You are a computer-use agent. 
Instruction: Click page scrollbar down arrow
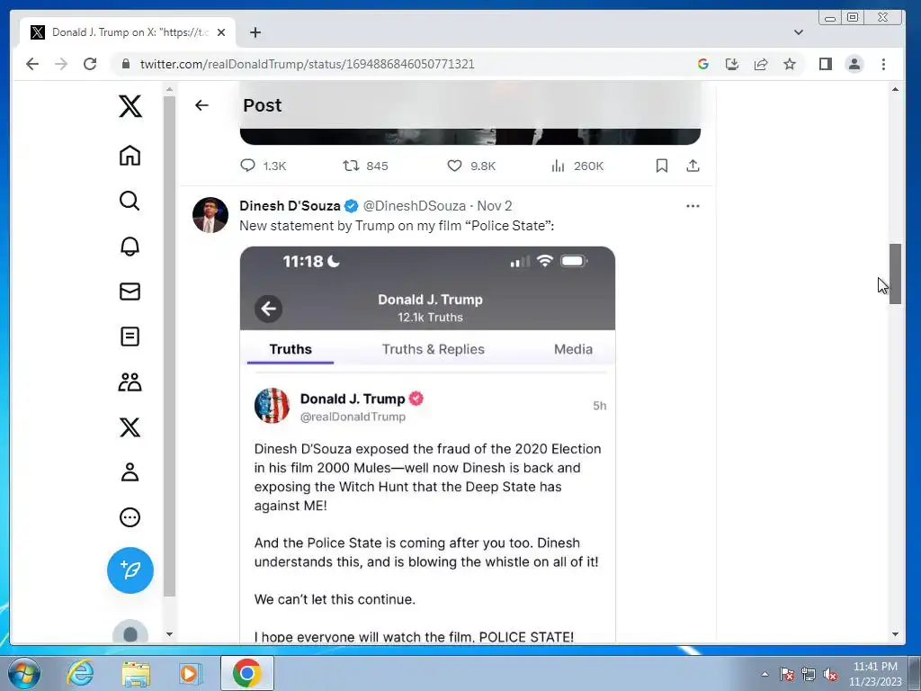[895, 634]
